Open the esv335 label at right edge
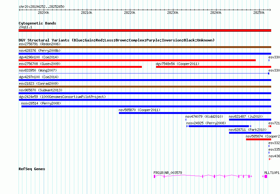280x194 pixels. (274, 149)
